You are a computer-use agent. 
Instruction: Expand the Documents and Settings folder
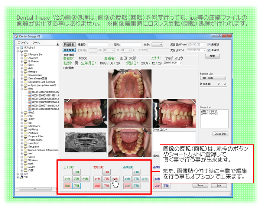point(22,82)
